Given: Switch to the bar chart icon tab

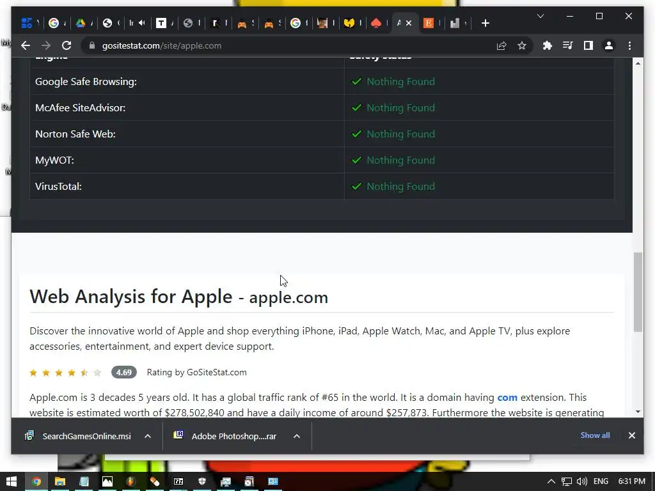Looking at the screenshot, I should click(x=458, y=24).
